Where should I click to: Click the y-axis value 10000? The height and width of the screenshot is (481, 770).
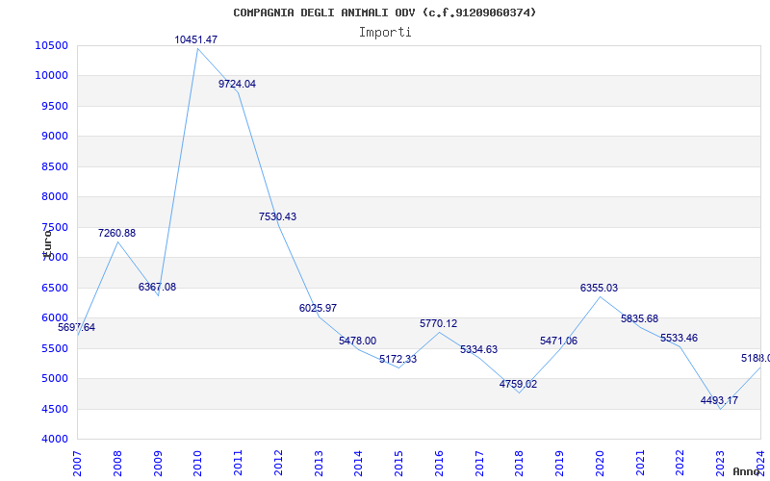[x=51, y=76]
